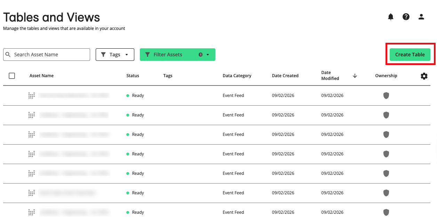Click the Status column header
This screenshot has width=437, height=219.
click(133, 76)
